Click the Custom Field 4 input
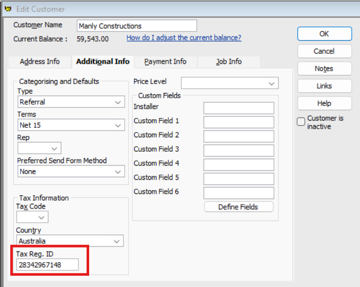 pos(239,165)
